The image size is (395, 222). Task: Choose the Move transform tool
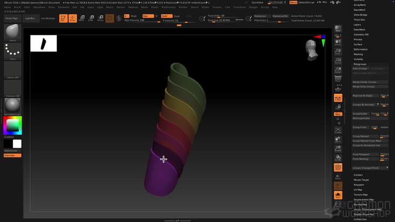[x=81, y=18]
